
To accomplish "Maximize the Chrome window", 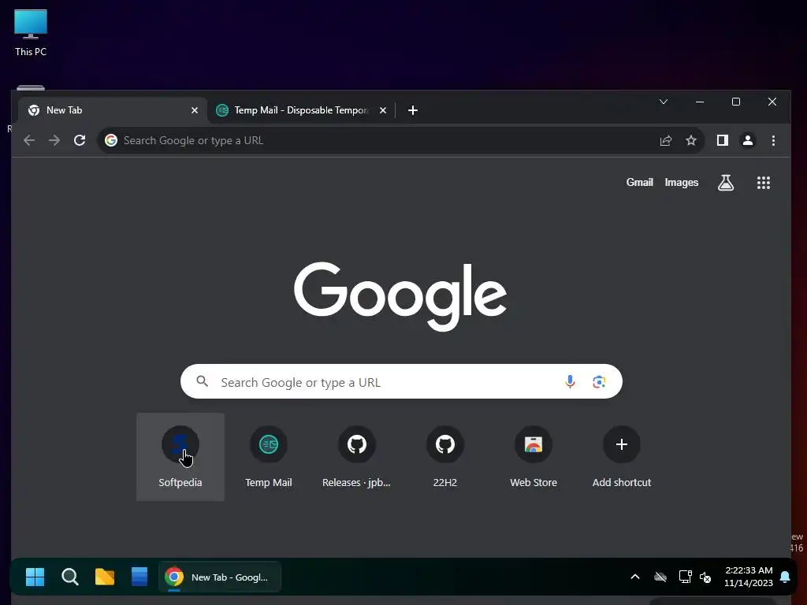I will click(x=736, y=102).
